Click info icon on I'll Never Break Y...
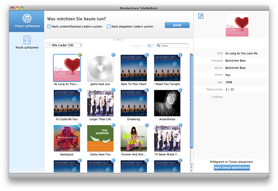The height and width of the screenshot is (191, 278). click(x=180, y=125)
